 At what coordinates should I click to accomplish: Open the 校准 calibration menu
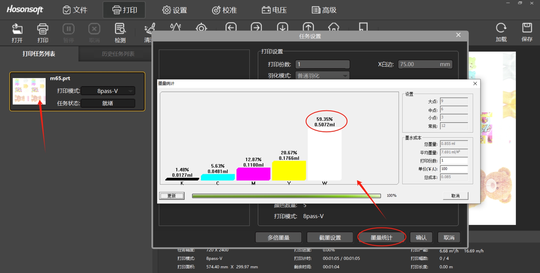point(224,10)
